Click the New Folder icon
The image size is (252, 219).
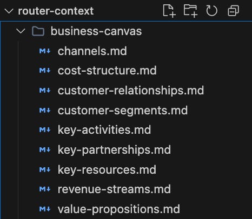click(190, 11)
